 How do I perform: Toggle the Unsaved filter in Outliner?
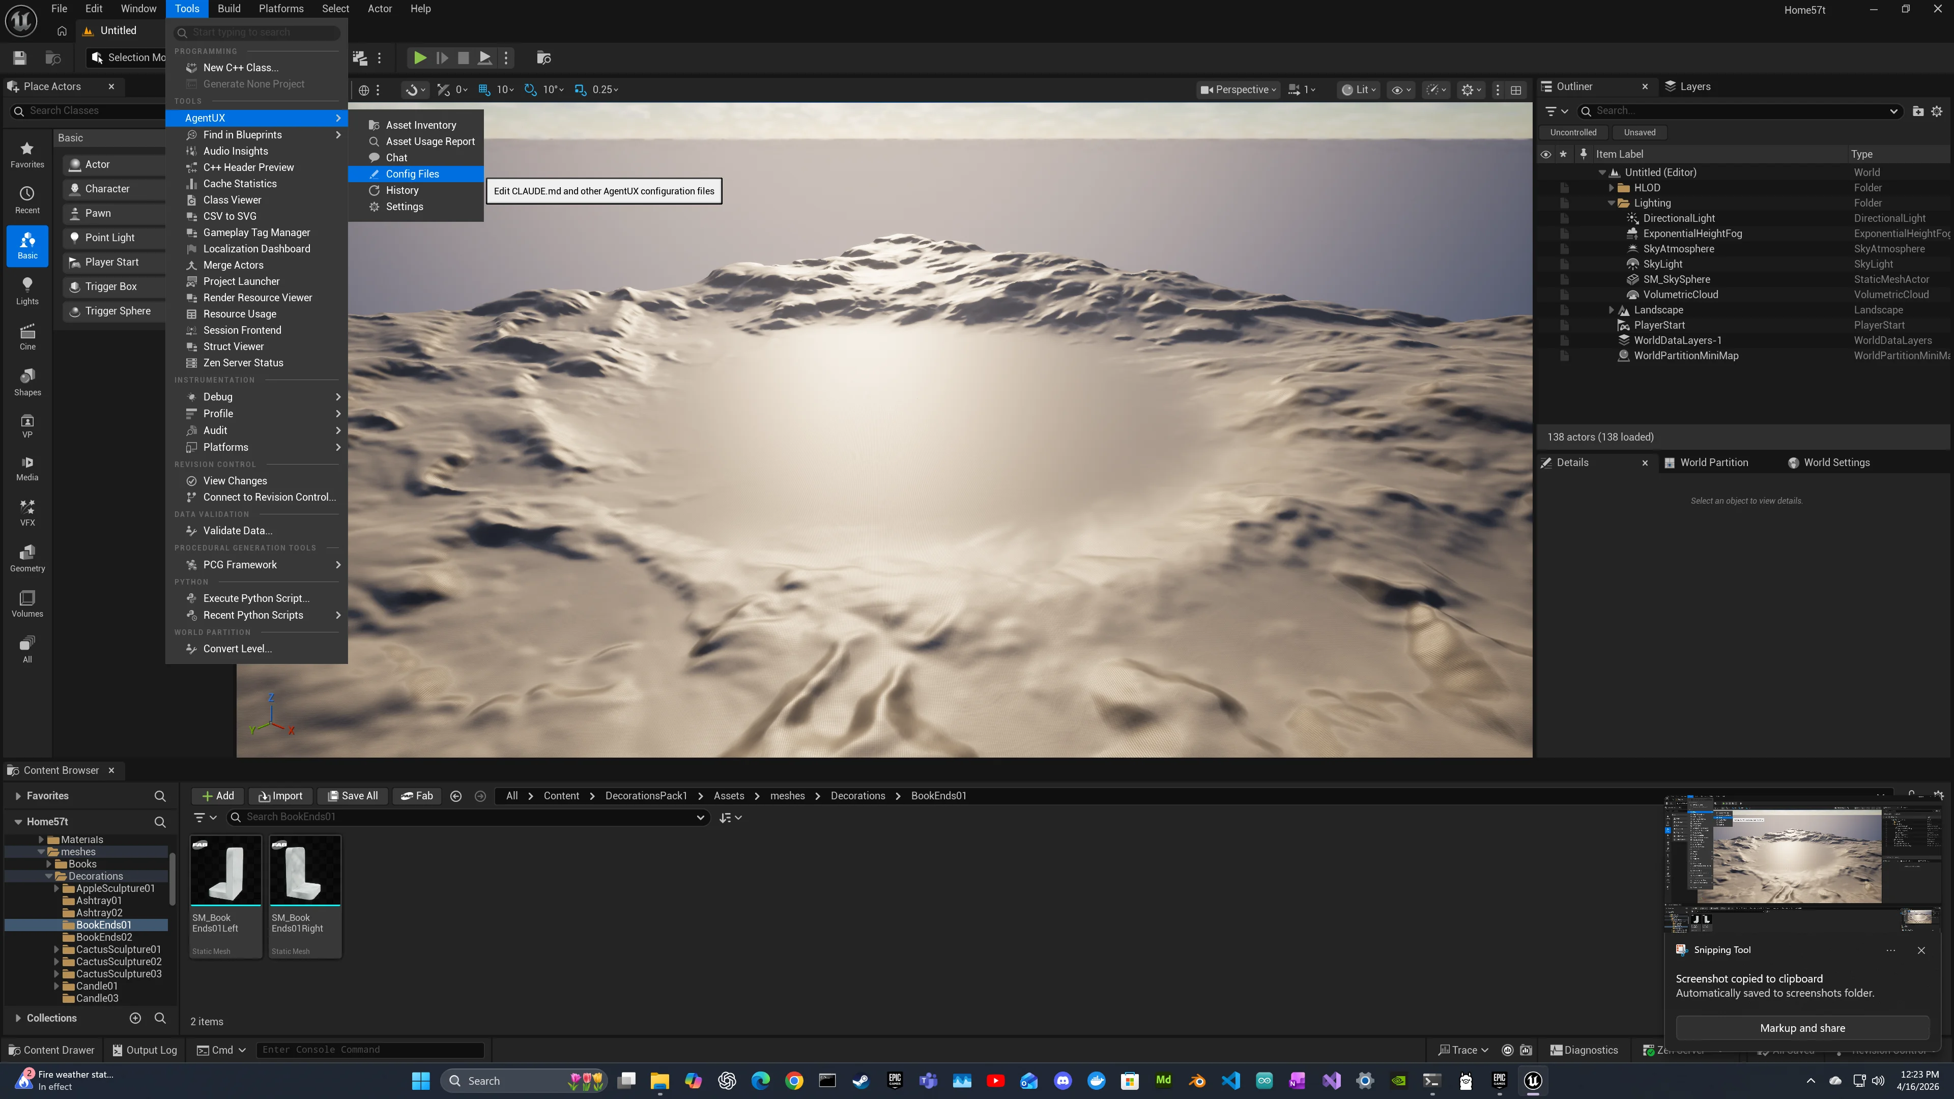pos(1639,132)
